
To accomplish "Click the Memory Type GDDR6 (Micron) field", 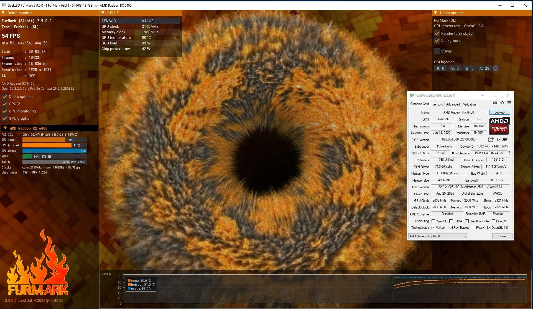I will [448, 173].
